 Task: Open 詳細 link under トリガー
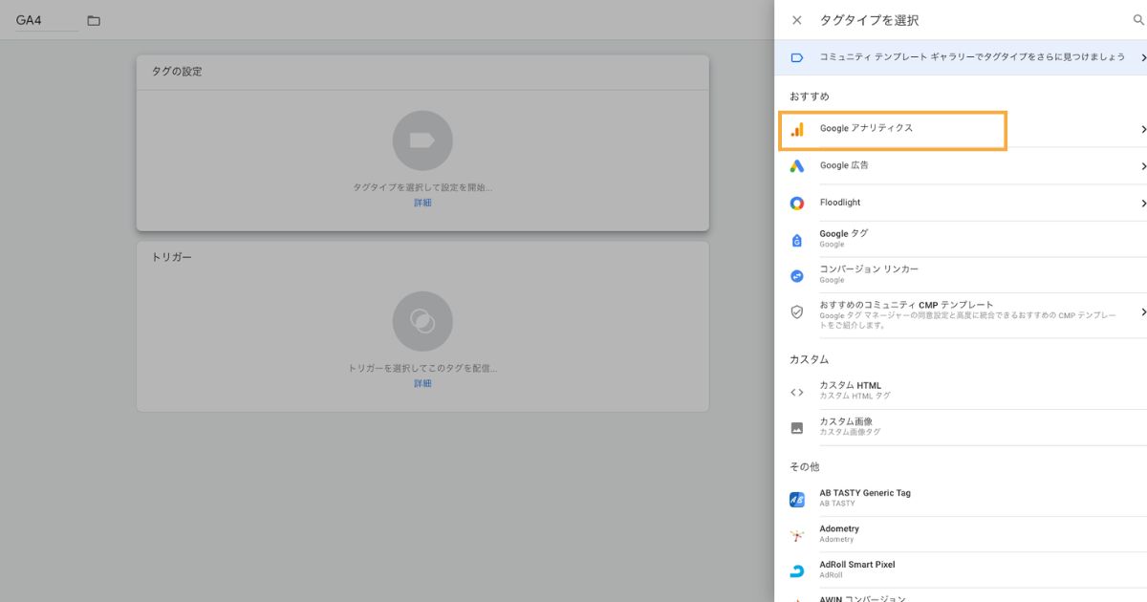pyautogui.click(x=422, y=383)
